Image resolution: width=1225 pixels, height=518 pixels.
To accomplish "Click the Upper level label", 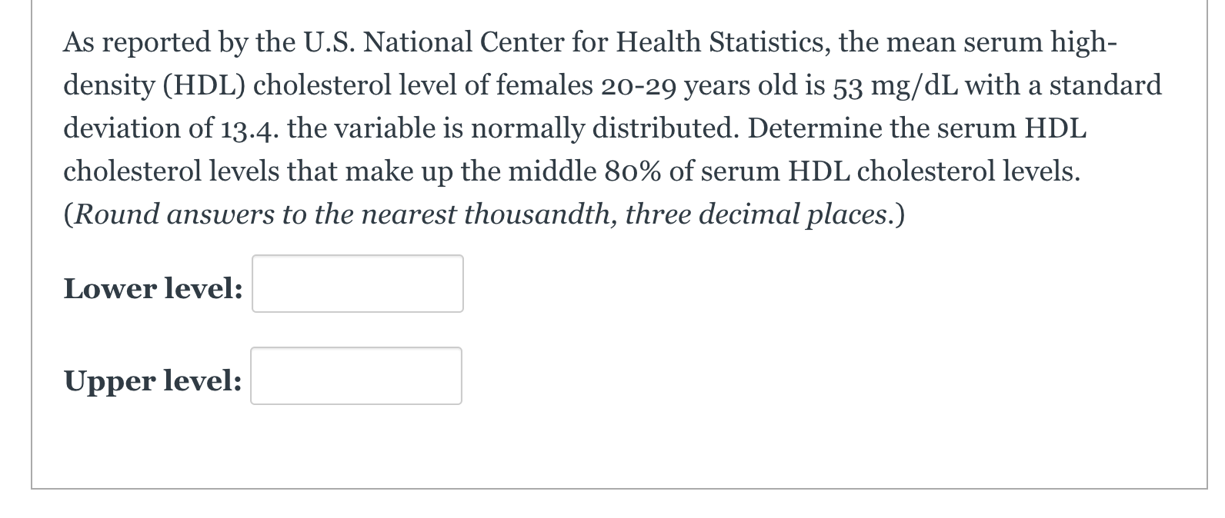I will [x=152, y=380].
